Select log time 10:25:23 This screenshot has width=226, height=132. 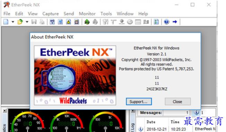179,129
